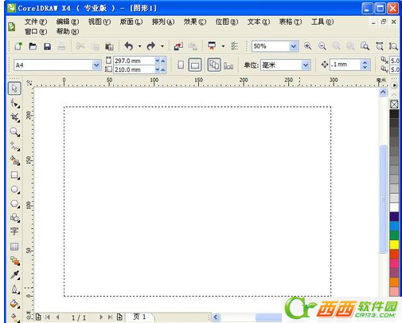This screenshot has height=323, width=402.
Task: Select the Eyedropper tool
Action: click(x=15, y=275)
